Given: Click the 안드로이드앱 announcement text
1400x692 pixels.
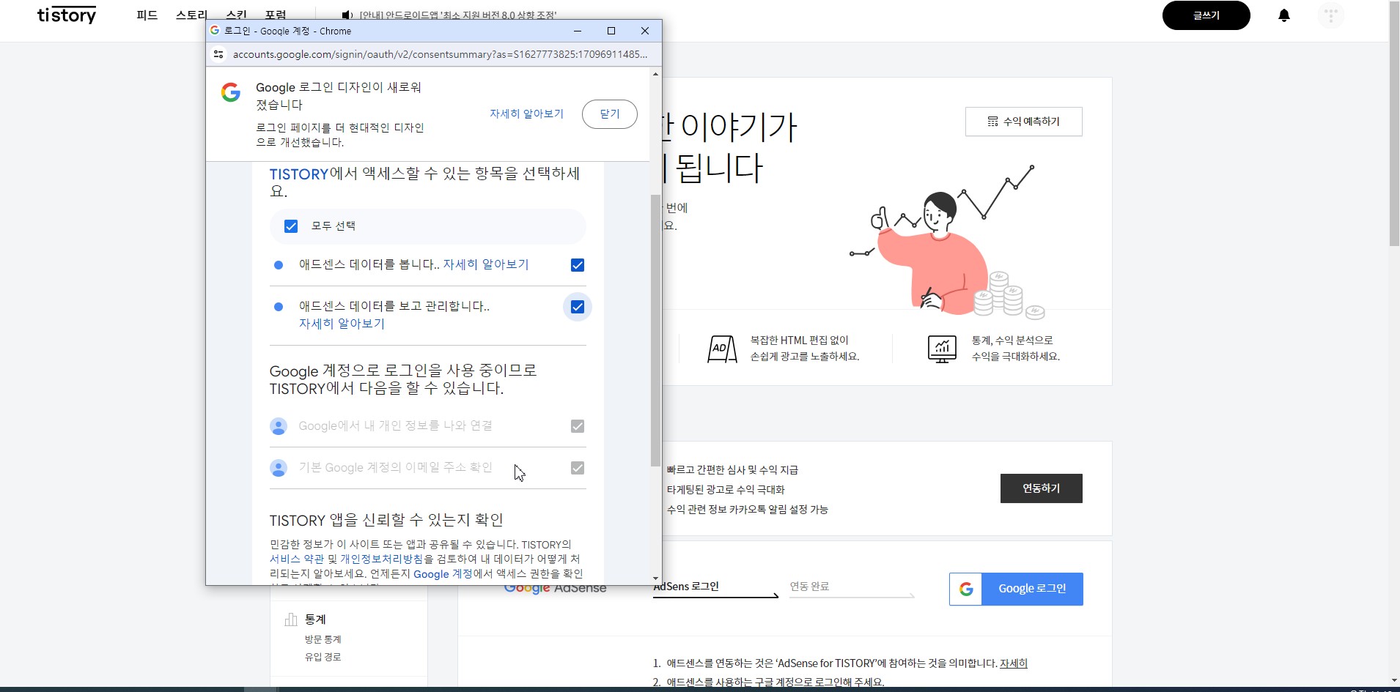Looking at the screenshot, I should 458,15.
